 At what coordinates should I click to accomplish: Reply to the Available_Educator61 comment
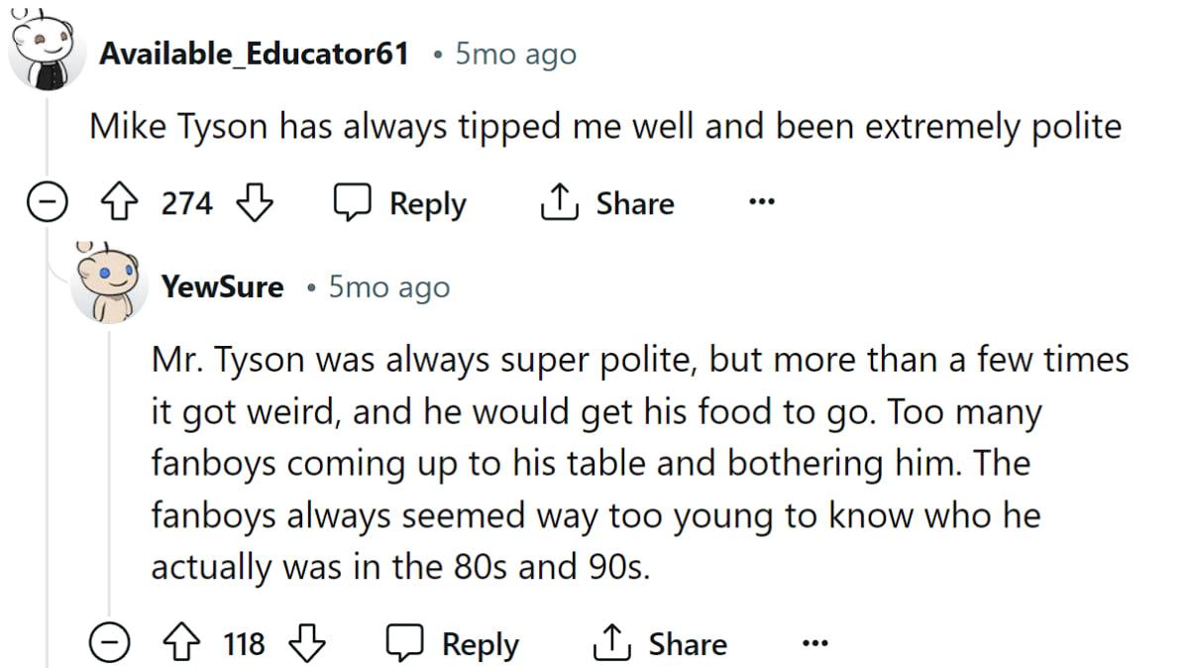(x=399, y=204)
